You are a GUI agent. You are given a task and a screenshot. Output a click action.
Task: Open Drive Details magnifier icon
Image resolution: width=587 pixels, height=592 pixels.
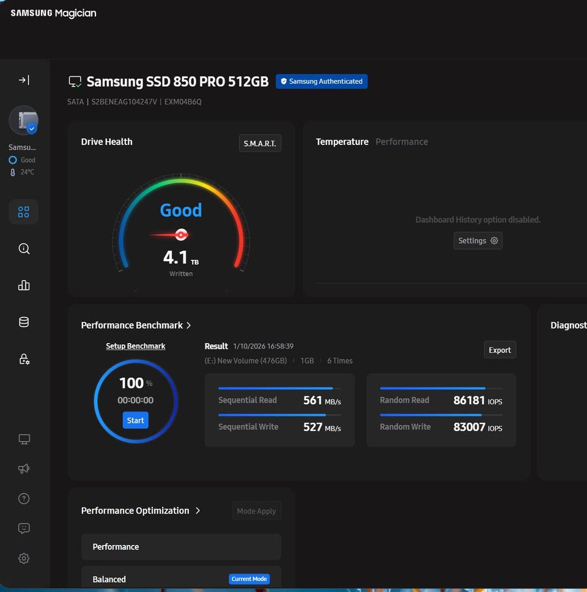pos(24,248)
